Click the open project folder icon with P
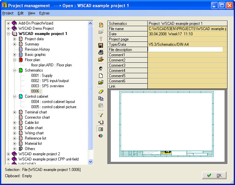 point(101,59)
